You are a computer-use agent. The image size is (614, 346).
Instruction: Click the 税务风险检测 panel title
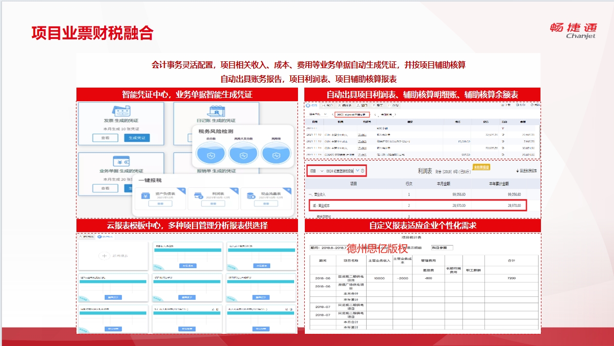(216, 131)
